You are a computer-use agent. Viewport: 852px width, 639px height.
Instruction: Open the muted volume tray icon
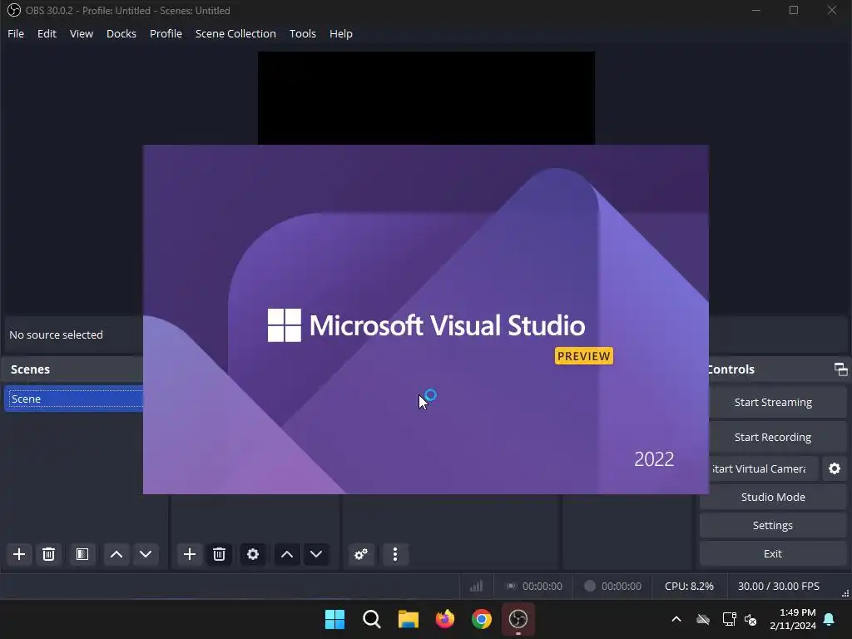pos(750,619)
